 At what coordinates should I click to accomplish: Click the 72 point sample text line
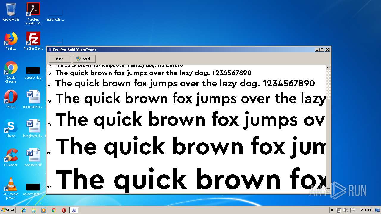coord(190,180)
